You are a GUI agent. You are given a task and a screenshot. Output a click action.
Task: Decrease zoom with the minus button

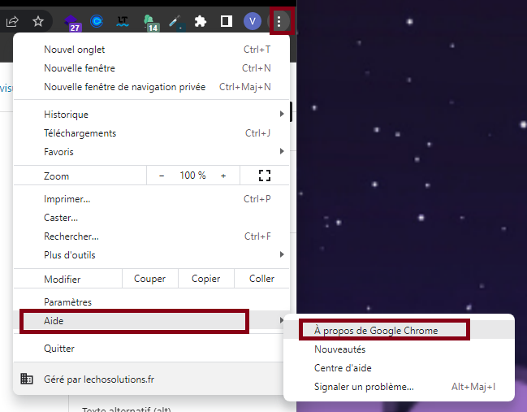tap(162, 176)
